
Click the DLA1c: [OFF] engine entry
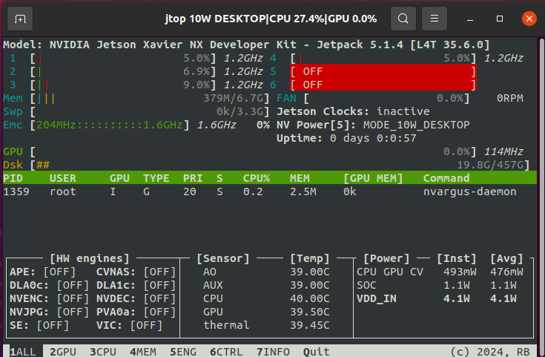[136, 285]
